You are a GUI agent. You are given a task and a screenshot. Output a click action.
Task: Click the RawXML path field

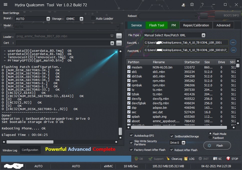(186, 43)
